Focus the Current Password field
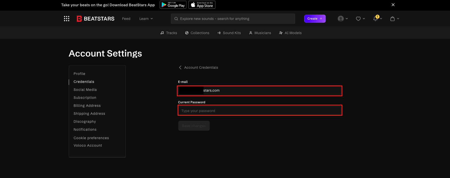 click(x=260, y=111)
